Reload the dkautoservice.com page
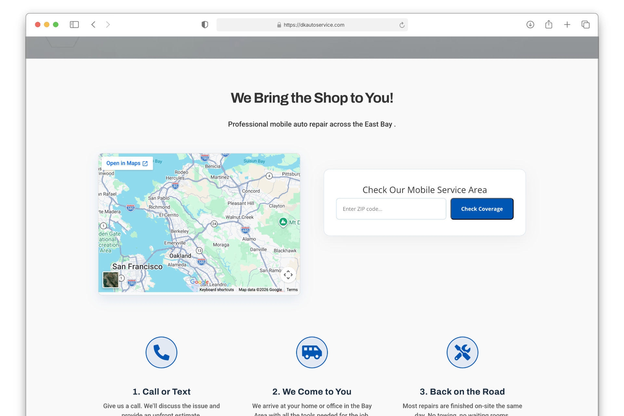Viewport: 624px width, 416px height. click(402, 25)
